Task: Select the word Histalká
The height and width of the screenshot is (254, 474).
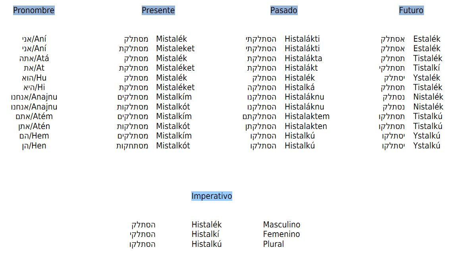Action: (x=300, y=87)
